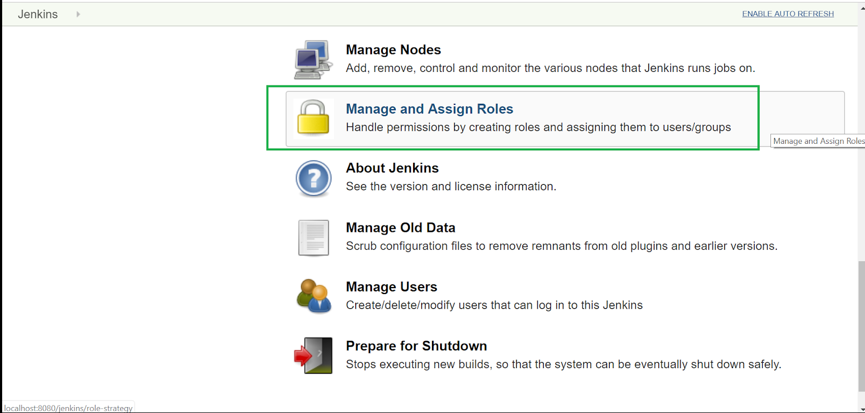Click text 'Stops executing new builds'
This screenshot has height=413, width=865.
418,364
